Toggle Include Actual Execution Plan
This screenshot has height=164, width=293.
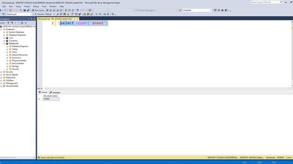[73, 14]
